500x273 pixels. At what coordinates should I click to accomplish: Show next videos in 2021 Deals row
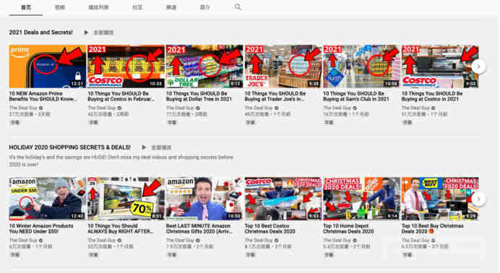478,66
